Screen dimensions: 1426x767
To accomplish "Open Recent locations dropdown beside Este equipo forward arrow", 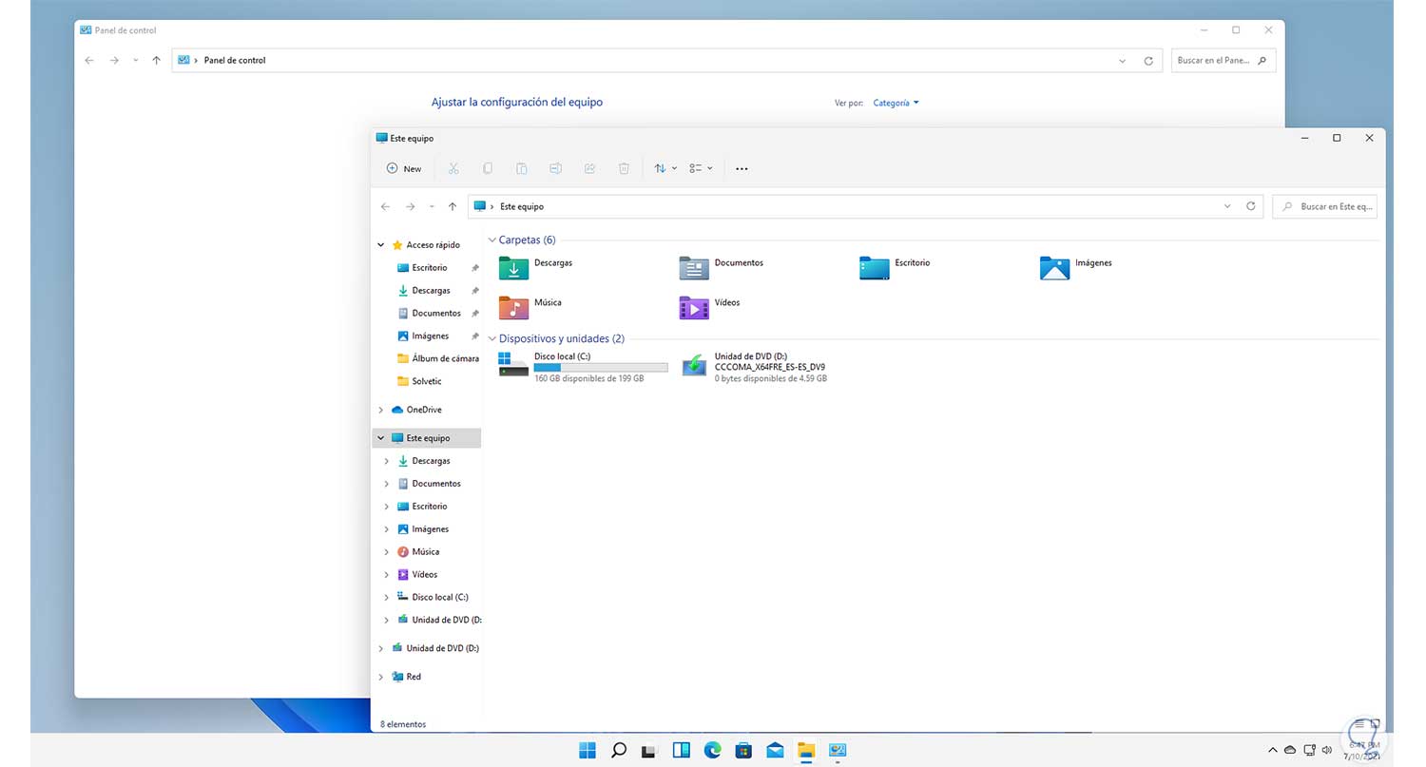I will coord(432,206).
